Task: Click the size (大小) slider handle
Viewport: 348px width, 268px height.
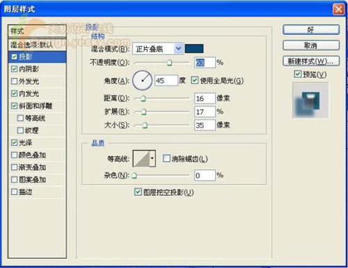Action: coord(145,125)
